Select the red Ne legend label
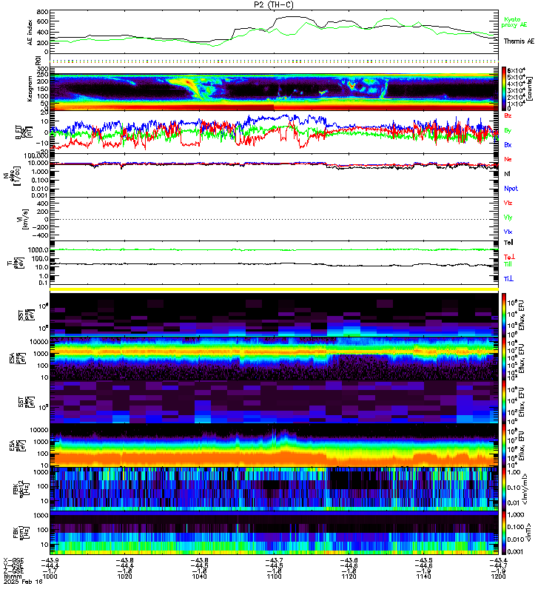The height and width of the screenshot is (592, 555). pos(508,159)
